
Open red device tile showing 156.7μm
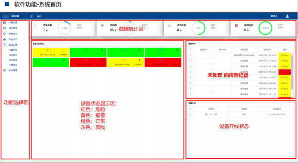tap(163, 62)
